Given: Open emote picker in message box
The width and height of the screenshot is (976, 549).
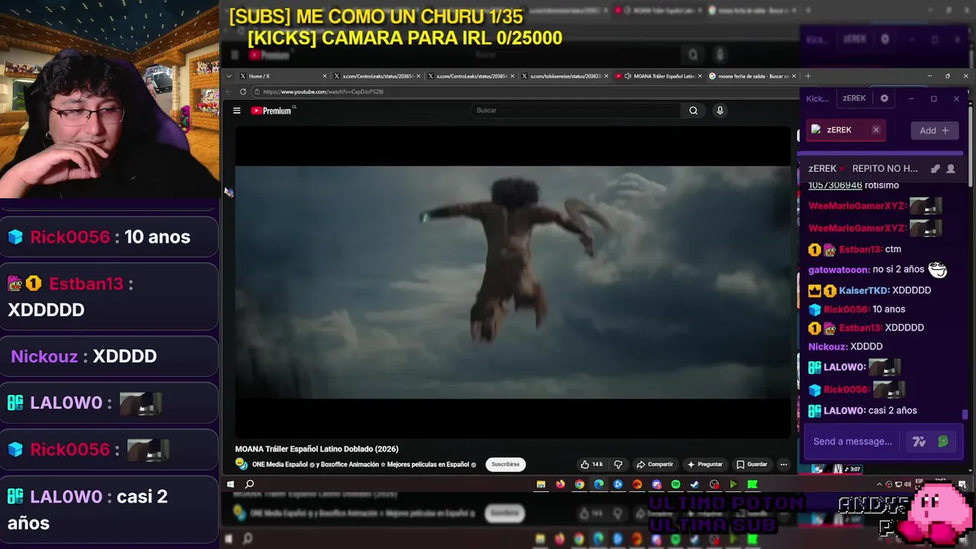Looking at the screenshot, I should (x=943, y=441).
